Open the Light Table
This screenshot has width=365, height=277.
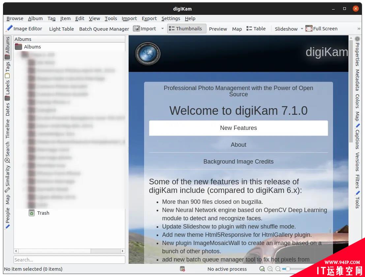(61, 29)
